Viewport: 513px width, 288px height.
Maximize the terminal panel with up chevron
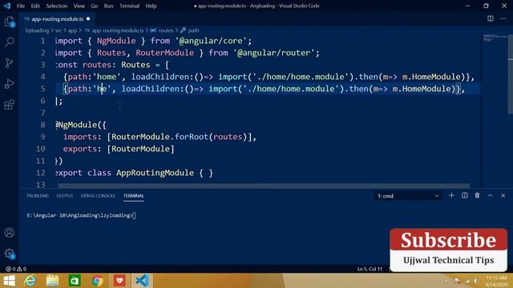[490, 195]
